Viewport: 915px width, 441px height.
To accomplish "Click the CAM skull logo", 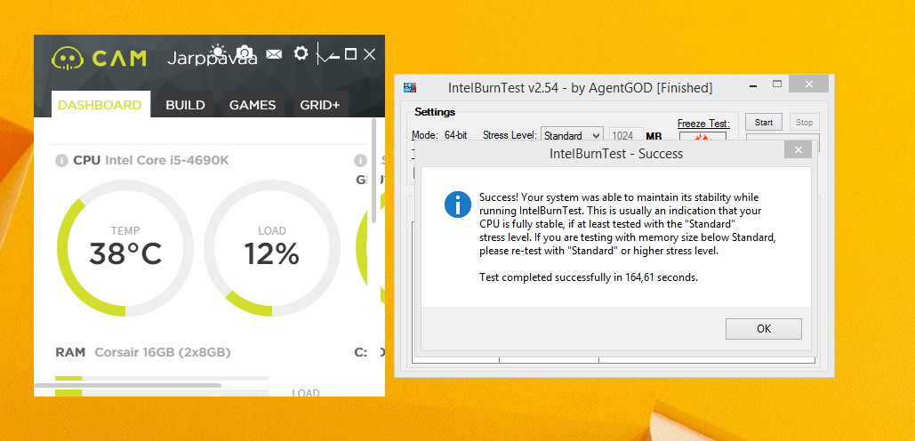I will pyautogui.click(x=68, y=59).
